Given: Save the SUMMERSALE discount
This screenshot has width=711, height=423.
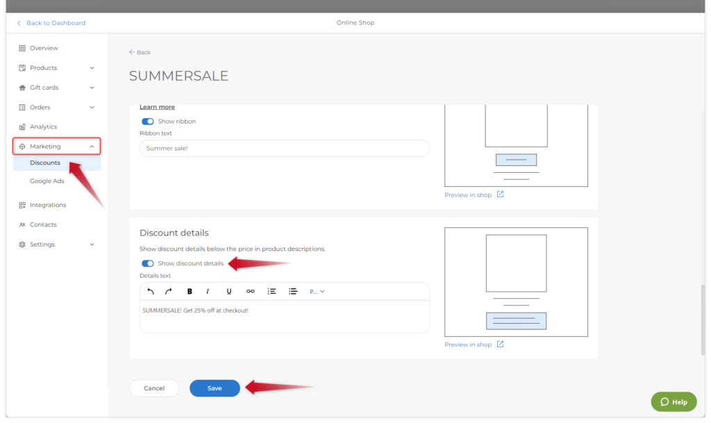Looking at the screenshot, I should [x=215, y=388].
